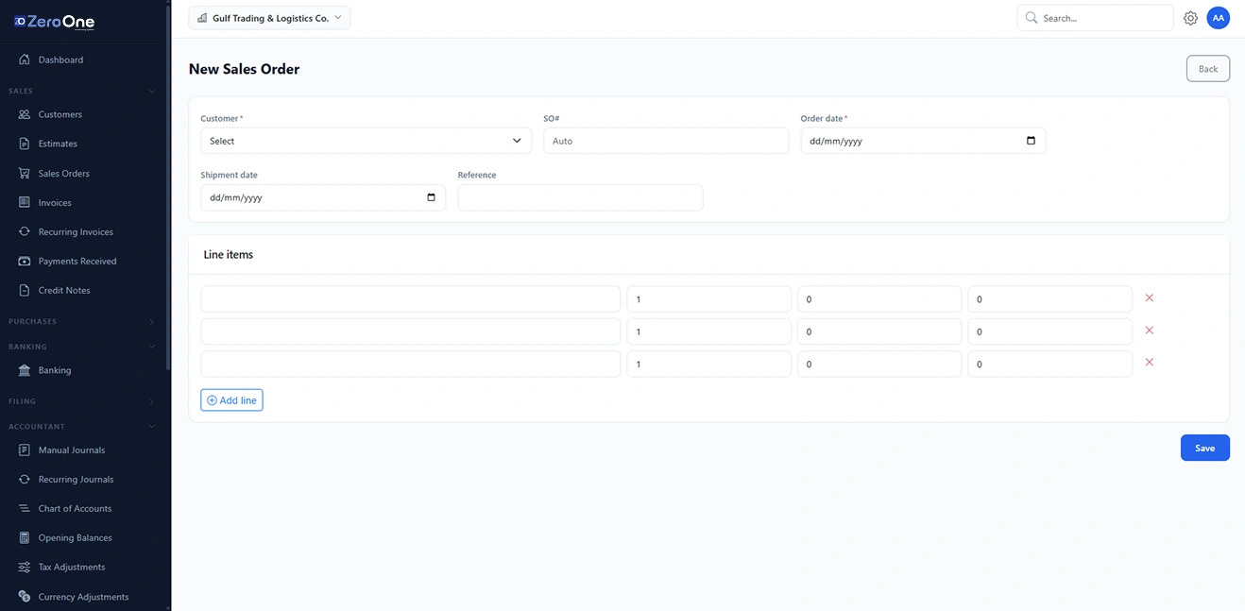Click the Tax Adjustments sliders icon
Image resolution: width=1245 pixels, height=611 pixels.
(x=25, y=567)
